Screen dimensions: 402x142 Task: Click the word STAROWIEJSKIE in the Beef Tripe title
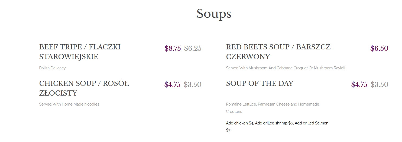[x=69, y=57]
